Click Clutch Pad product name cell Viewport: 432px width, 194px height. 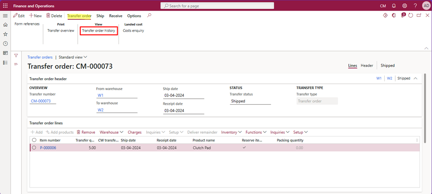pos(202,148)
